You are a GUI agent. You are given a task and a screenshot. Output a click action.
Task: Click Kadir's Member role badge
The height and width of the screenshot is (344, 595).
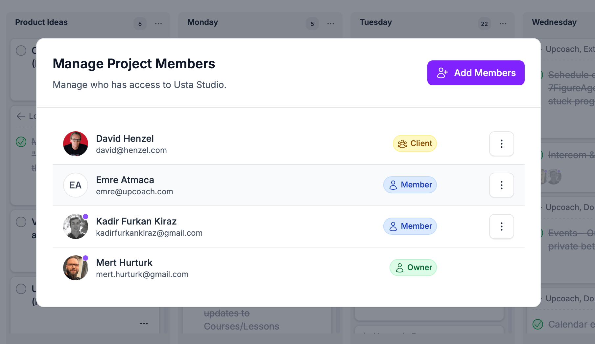coord(410,226)
